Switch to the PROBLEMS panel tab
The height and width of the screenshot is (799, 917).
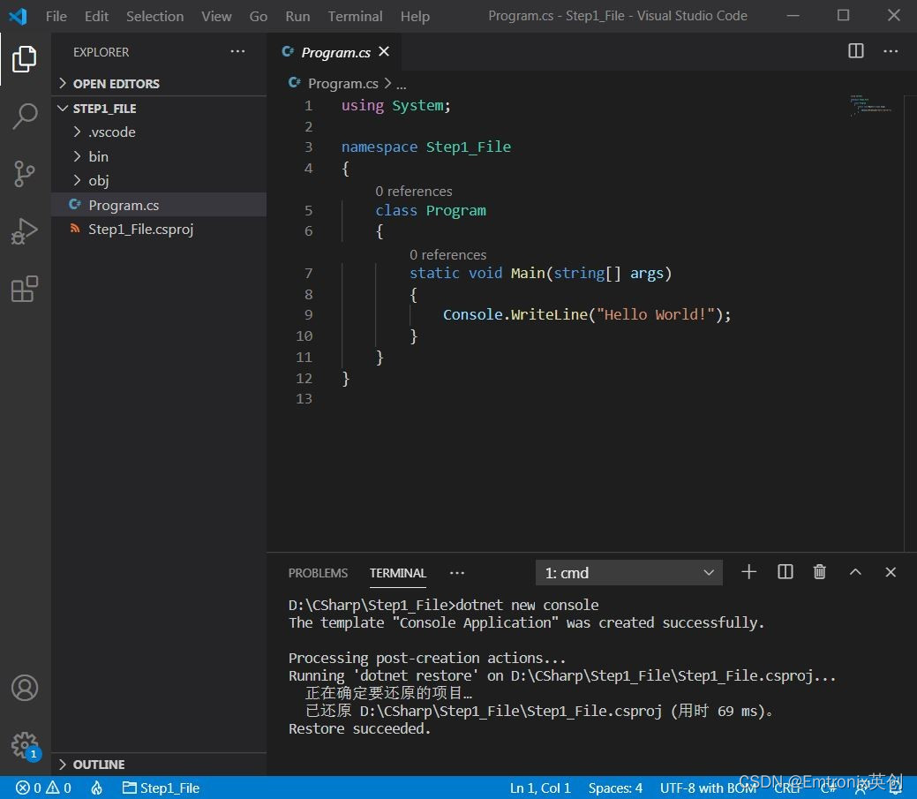point(318,573)
